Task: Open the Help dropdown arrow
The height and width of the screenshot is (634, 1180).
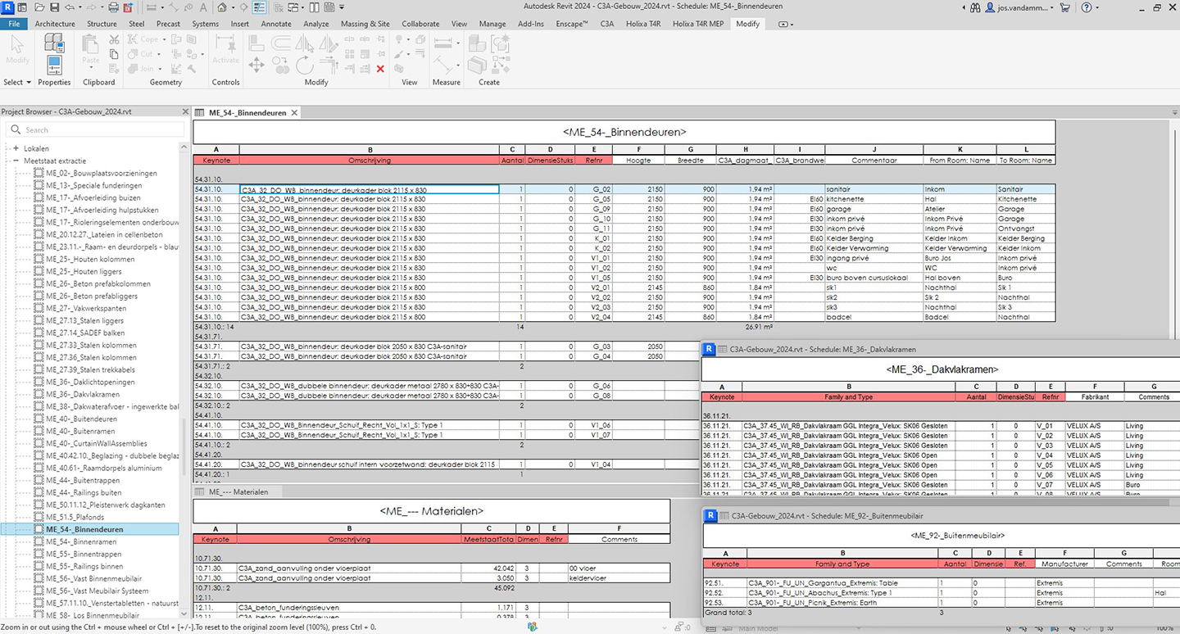Action: (1096, 7)
